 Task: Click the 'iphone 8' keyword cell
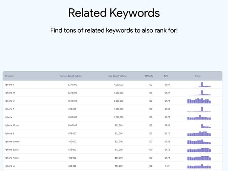pyautogui.click(x=10, y=133)
